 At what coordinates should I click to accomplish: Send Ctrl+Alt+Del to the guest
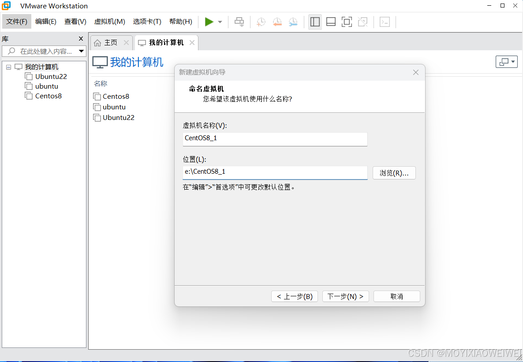[x=239, y=22]
